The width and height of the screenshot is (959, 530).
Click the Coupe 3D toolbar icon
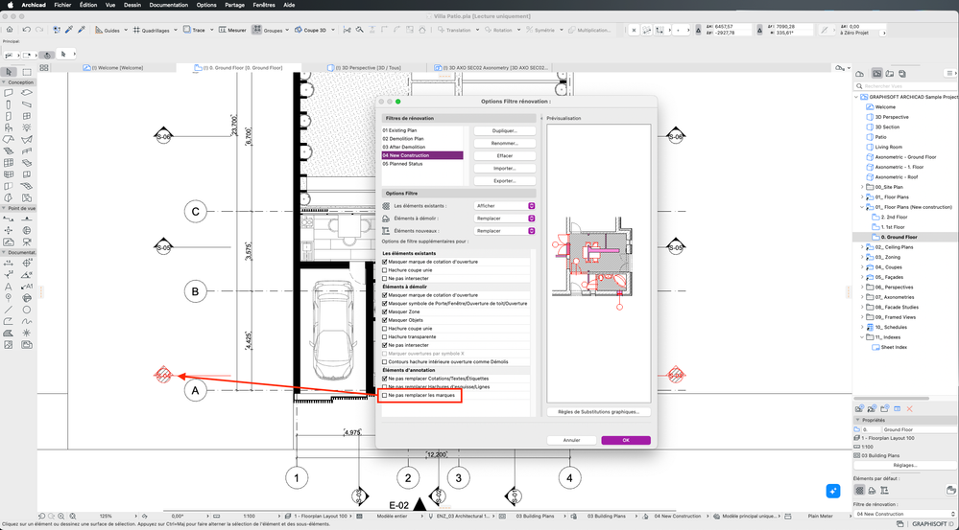[299, 30]
